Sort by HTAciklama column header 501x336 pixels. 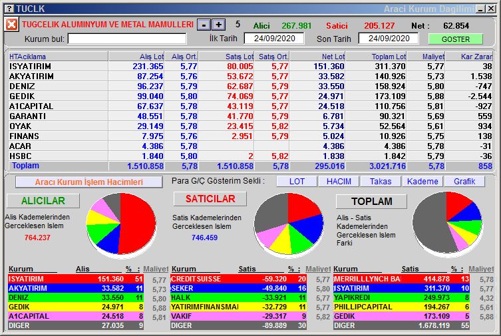coord(58,57)
